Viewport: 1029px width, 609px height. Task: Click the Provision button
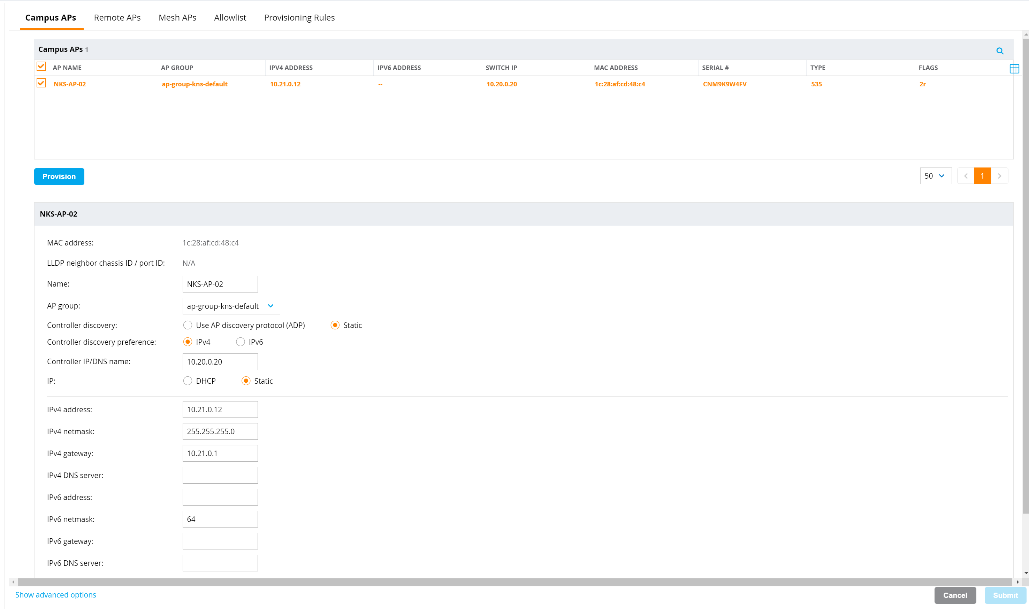pos(59,177)
